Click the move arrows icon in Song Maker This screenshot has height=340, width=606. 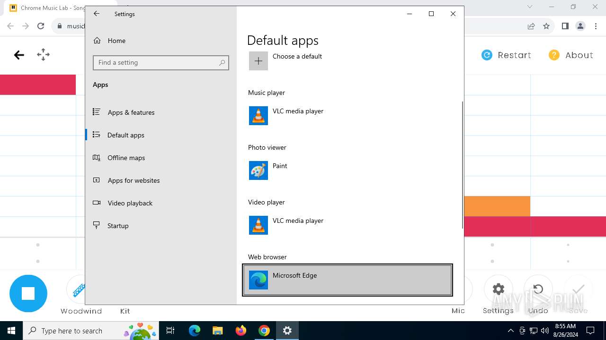(x=43, y=55)
